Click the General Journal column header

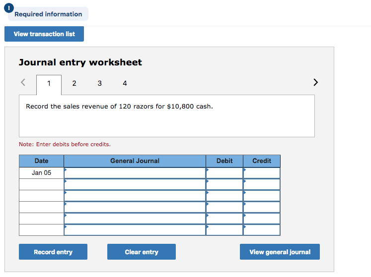[135, 161]
